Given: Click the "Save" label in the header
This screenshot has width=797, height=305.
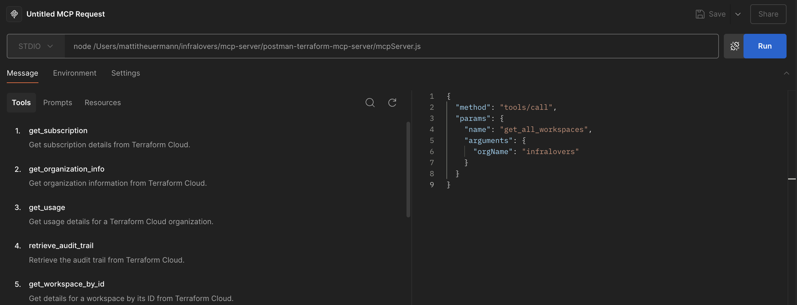Looking at the screenshot, I should (x=717, y=14).
